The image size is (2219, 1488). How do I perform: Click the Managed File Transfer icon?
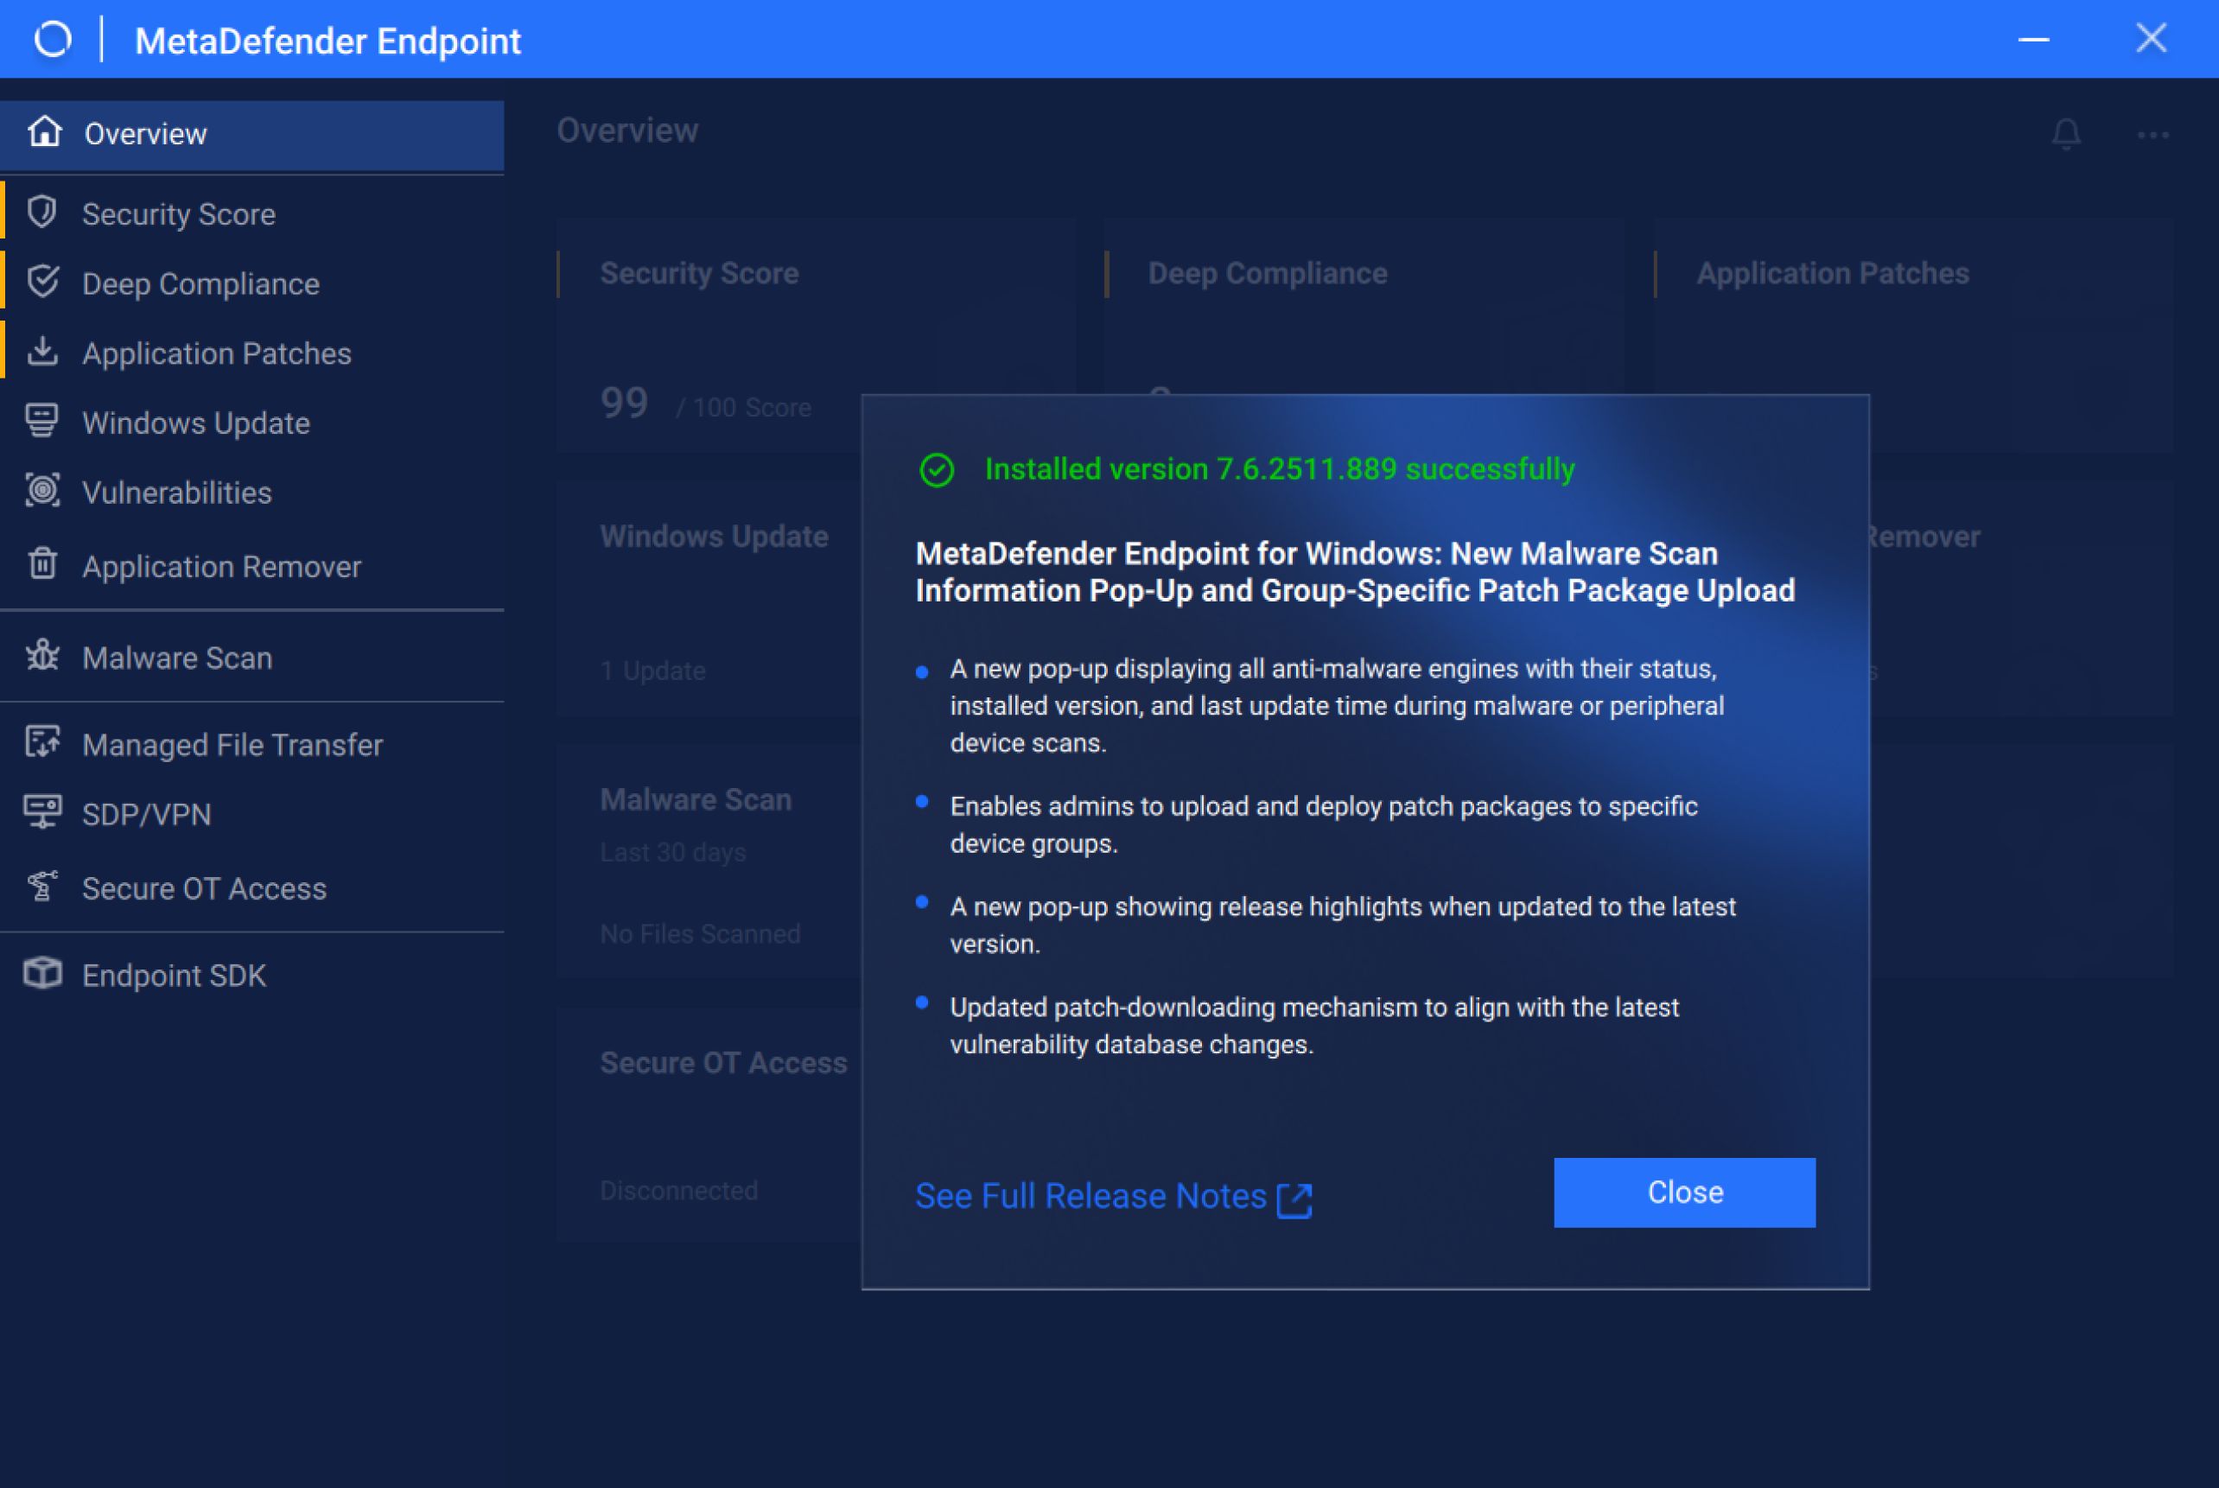pos(41,743)
